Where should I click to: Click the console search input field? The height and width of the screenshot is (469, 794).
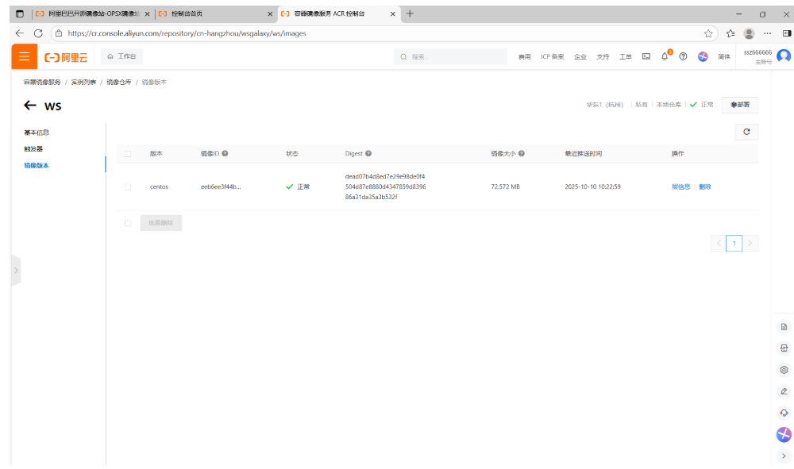pos(450,56)
